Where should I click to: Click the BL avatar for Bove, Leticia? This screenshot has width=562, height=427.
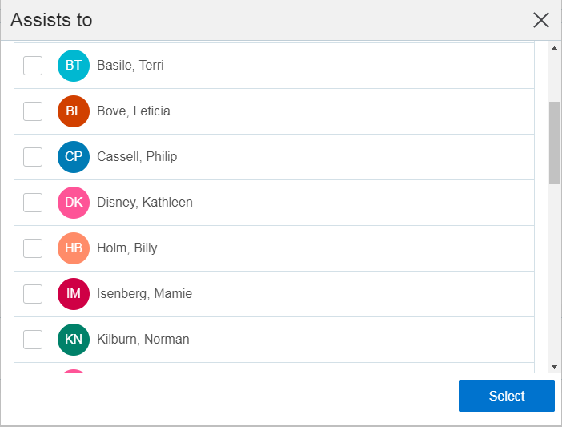[74, 111]
